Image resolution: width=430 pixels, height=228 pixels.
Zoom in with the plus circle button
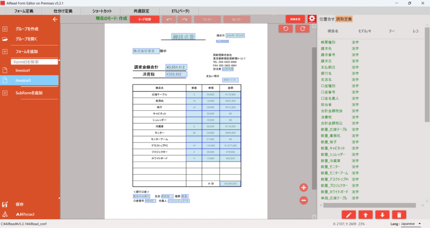click(x=304, y=187)
